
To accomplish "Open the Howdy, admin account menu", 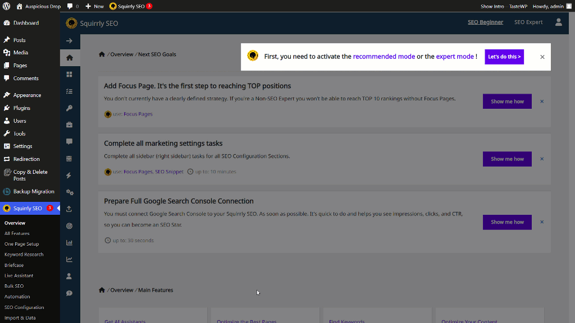I will 553,6.
